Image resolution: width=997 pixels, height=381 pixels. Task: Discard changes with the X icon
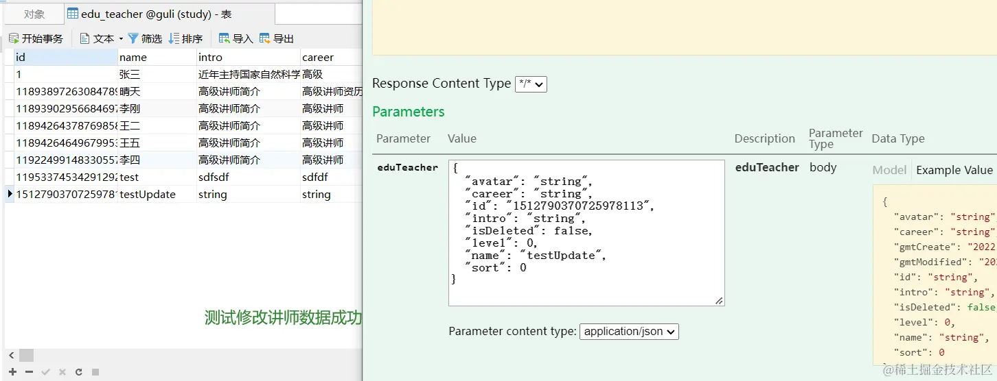click(62, 372)
